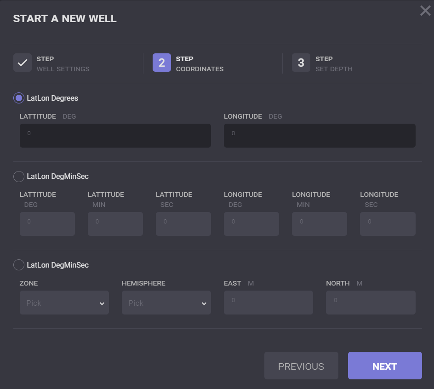Click the East M input field
Screen dimensions: 434x389
[x=268, y=303]
